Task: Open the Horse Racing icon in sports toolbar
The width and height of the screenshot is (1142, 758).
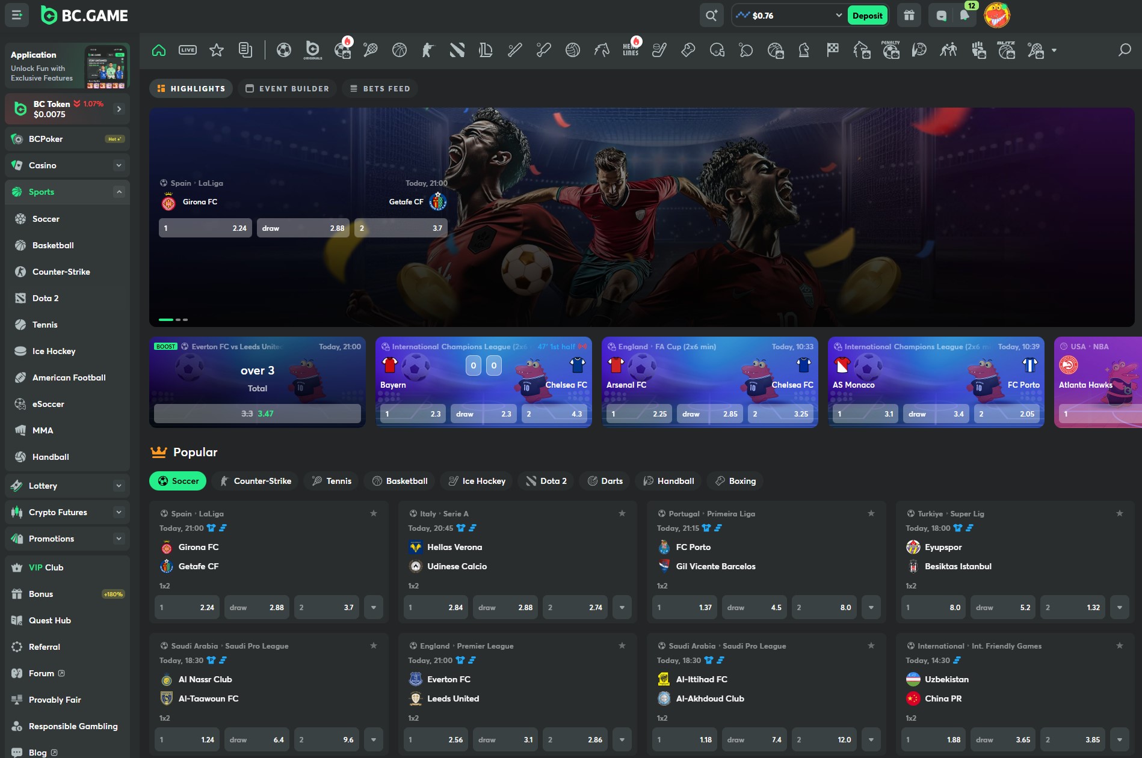Action: (x=602, y=50)
